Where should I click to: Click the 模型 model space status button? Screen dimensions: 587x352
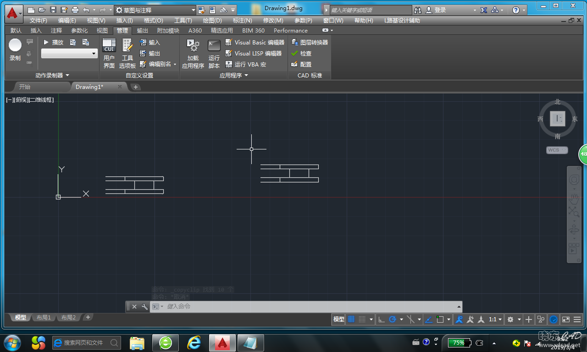tap(339, 319)
